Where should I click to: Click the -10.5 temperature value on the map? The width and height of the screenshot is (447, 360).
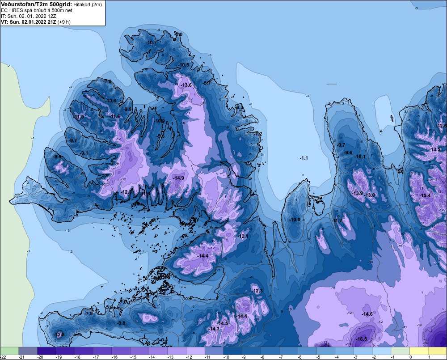(184, 65)
